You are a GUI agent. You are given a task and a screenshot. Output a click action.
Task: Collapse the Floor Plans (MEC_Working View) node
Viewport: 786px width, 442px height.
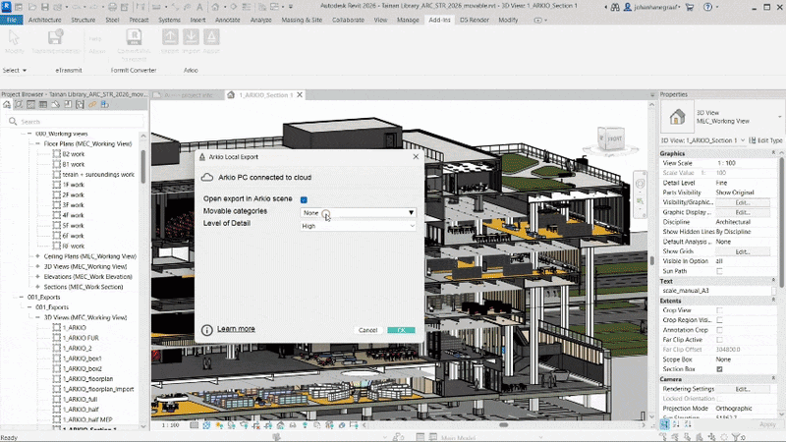(37, 143)
